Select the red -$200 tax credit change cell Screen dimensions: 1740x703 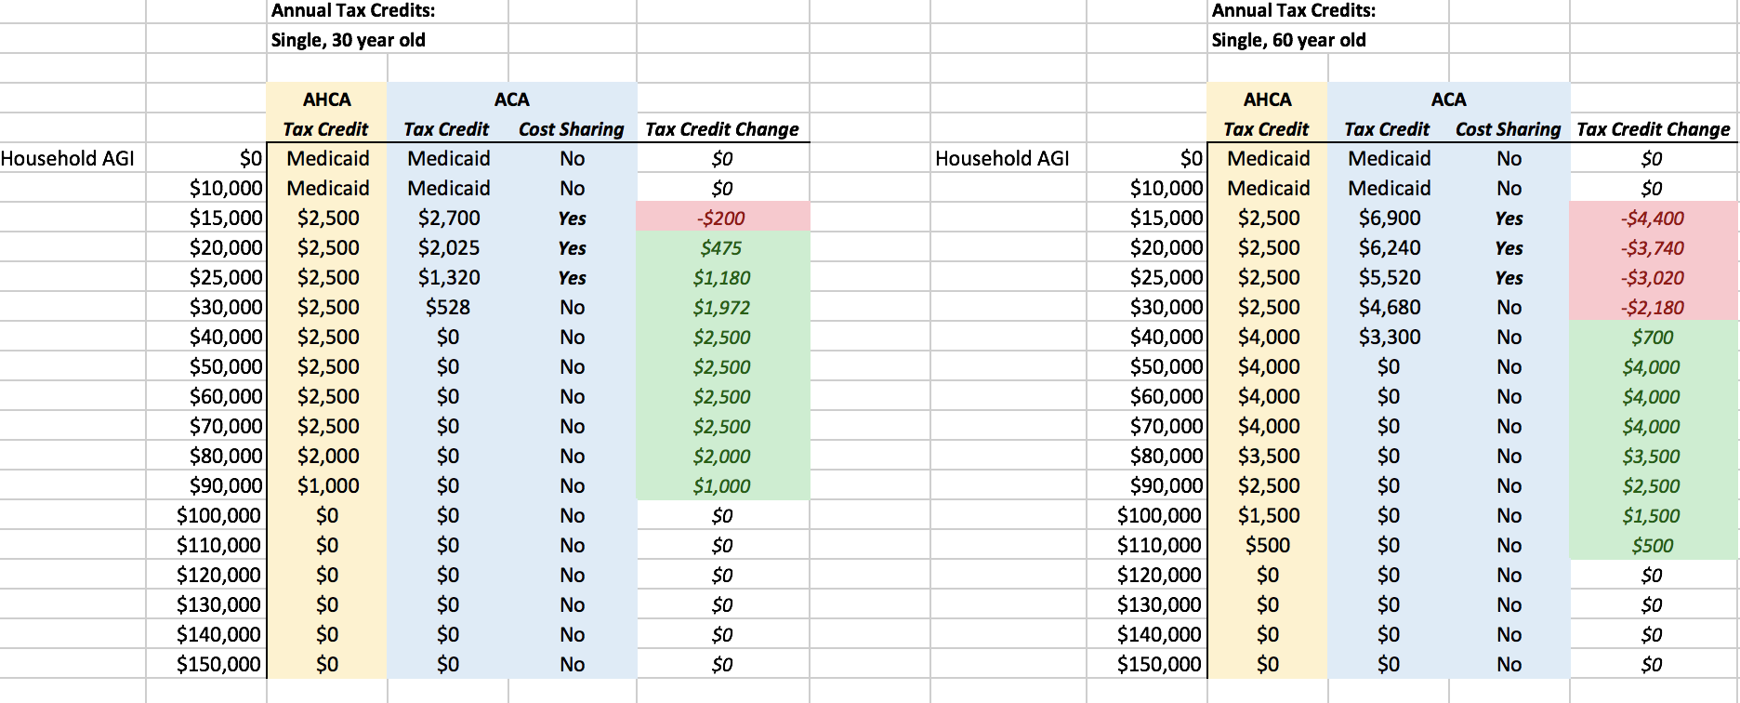tap(721, 219)
